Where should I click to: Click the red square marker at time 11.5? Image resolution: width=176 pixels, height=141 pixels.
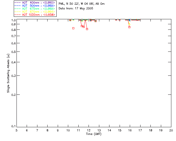84,27
